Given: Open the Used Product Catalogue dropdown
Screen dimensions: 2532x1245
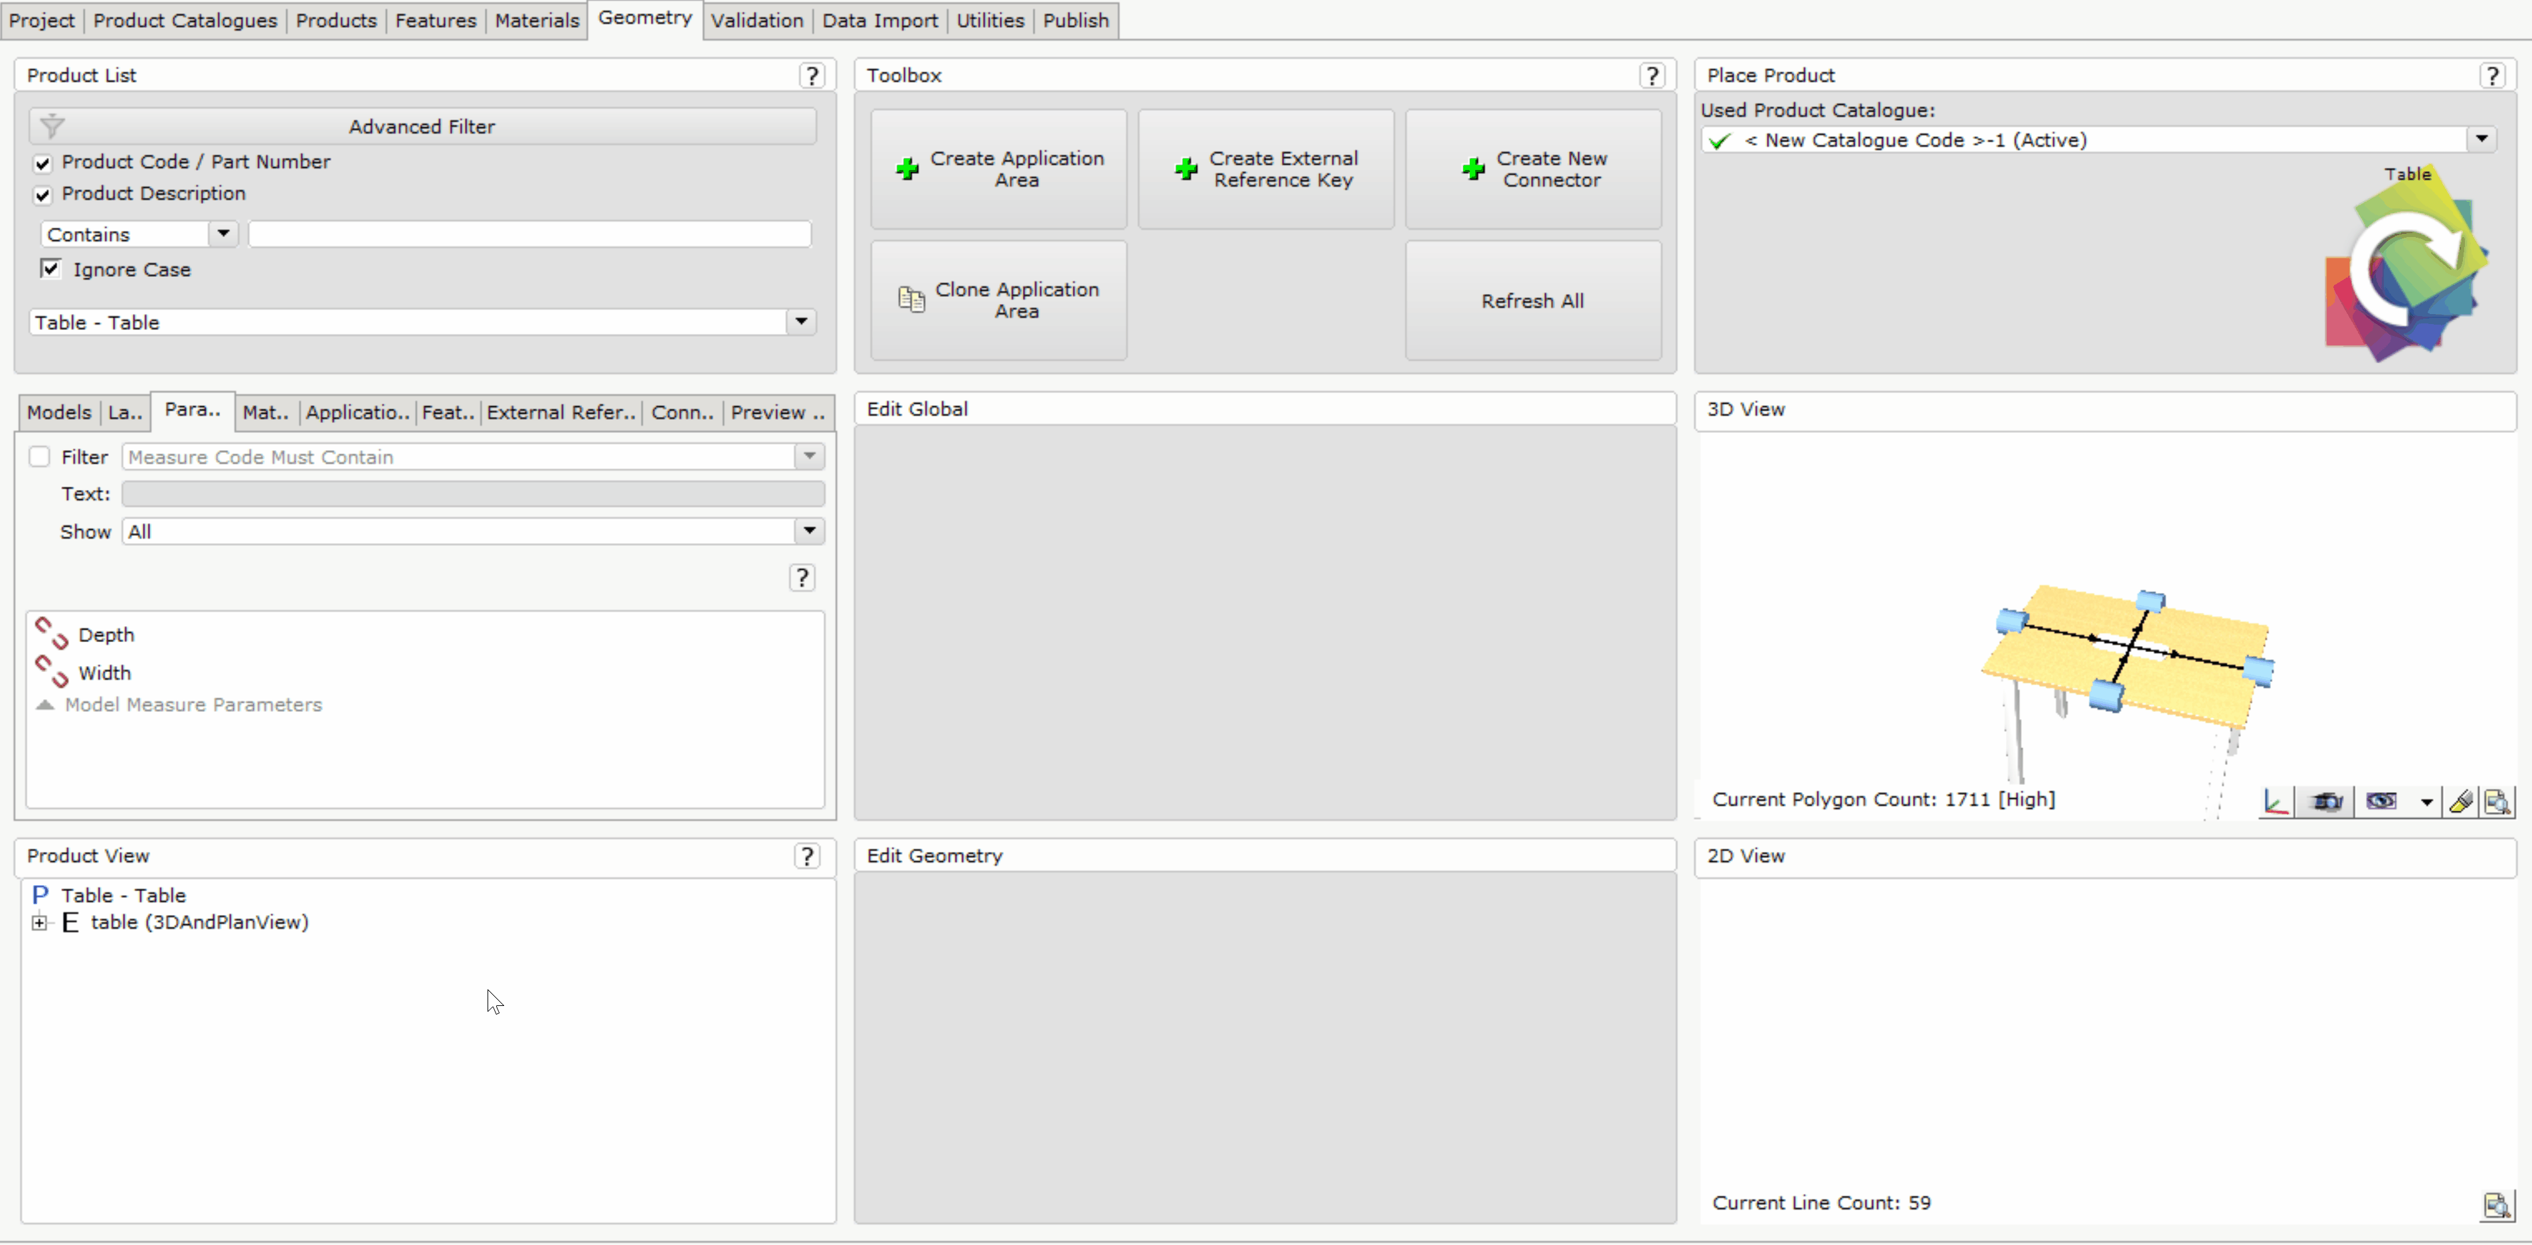Looking at the screenshot, I should 2481,139.
